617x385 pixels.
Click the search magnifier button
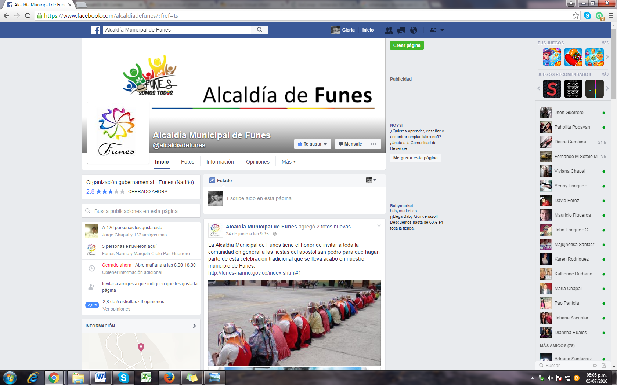260,30
